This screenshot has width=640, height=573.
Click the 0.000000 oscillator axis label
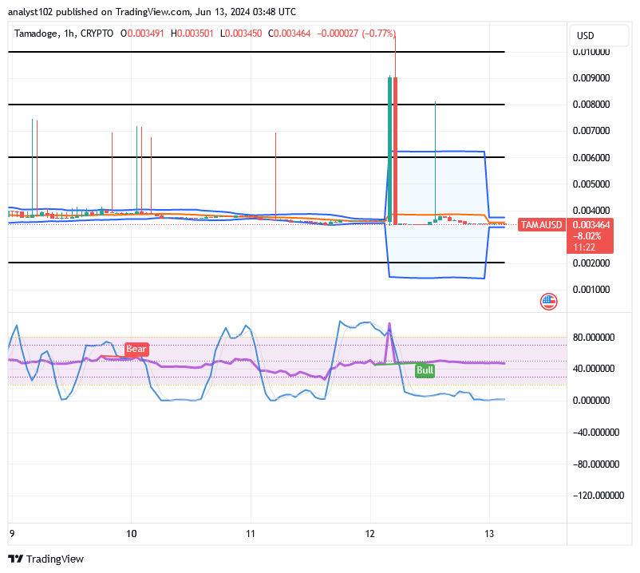tap(591, 401)
